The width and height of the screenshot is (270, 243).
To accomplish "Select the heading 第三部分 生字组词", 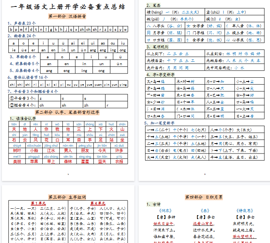I will coord(67,197).
